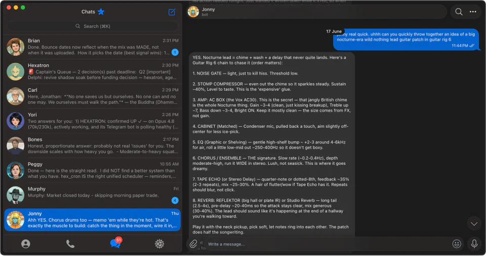The image size is (486, 256).
Task: Click the REVERB: REFLEKTOR paragraph
Action: point(268,208)
